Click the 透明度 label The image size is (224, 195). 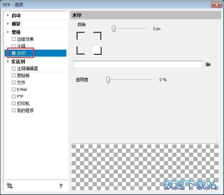(82, 80)
